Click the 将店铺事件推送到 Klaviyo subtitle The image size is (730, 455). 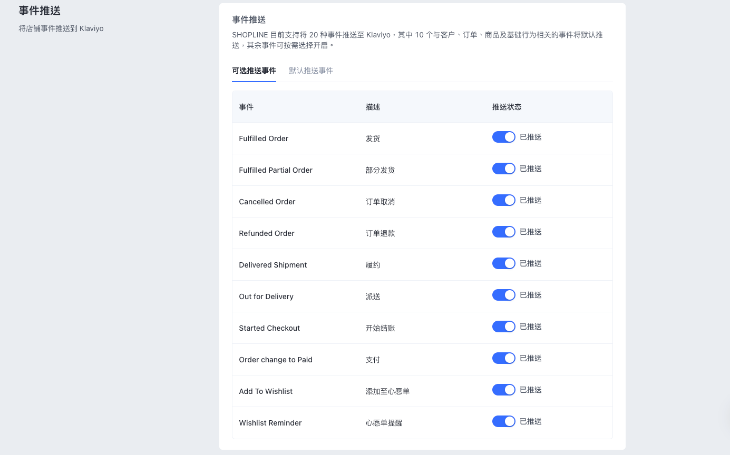click(x=61, y=28)
